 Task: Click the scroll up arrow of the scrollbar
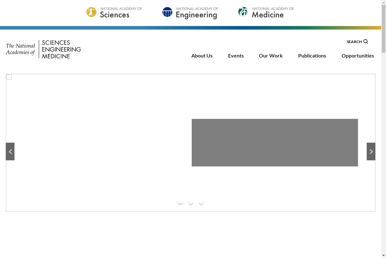[x=383, y=2]
